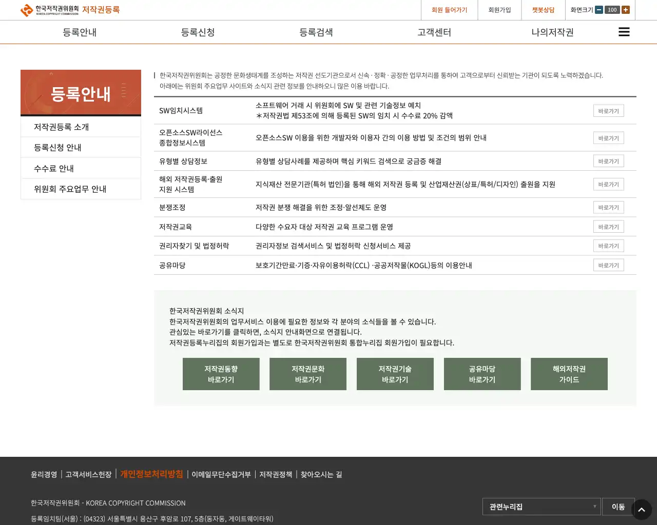Click the 100 screen size value

[612, 10]
